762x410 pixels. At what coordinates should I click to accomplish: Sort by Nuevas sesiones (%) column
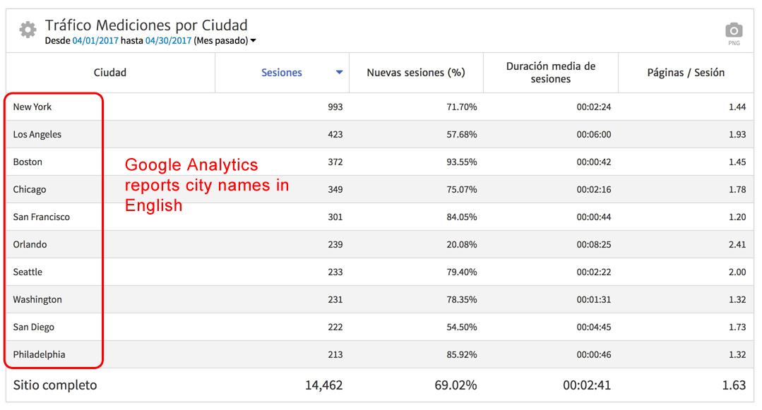pyautogui.click(x=415, y=72)
